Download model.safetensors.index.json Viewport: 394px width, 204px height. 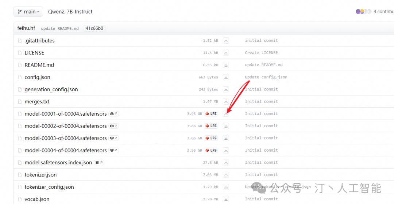click(226, 163)
